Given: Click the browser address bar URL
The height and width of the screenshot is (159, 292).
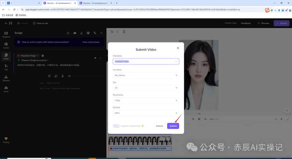Looking at the screenshot, I should coord(132,9).
